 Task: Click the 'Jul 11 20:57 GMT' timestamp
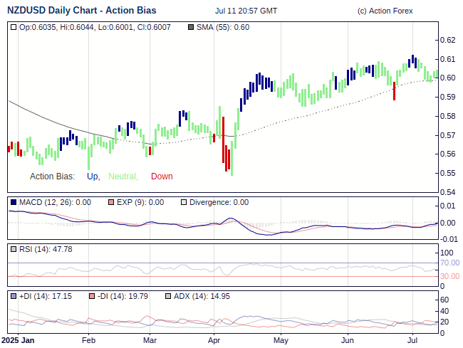(x=246, y=11)
